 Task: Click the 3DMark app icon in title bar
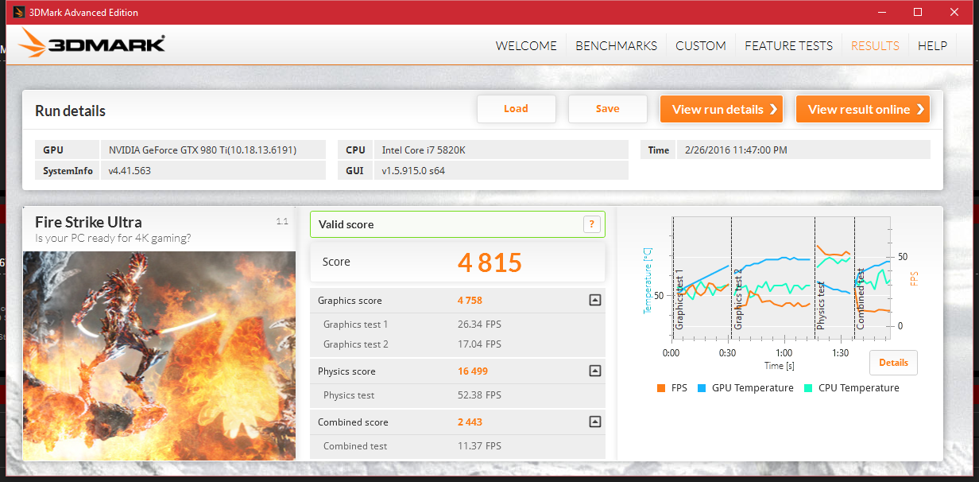(x=18, y=12)
